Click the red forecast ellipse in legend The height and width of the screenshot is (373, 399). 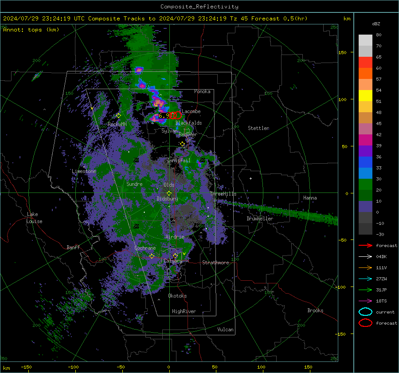[365, 323]
